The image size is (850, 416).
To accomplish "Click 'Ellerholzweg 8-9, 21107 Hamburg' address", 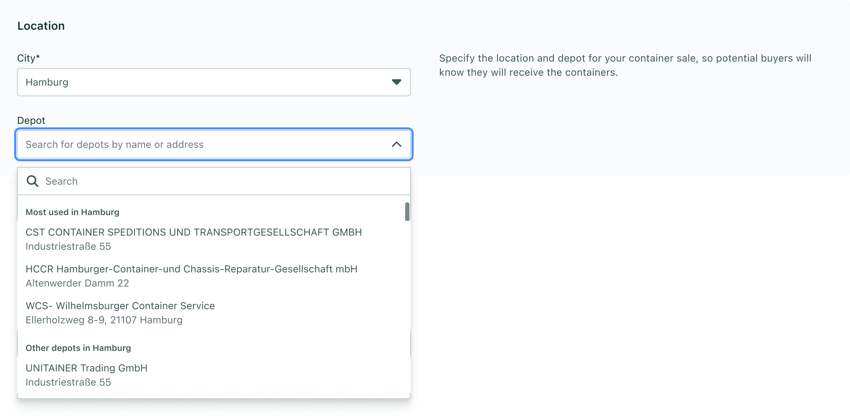I will pos(104,320).
